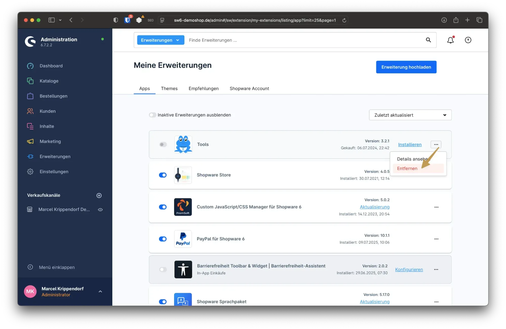The height and width of the screenshot is (329, 506).
Task: Collapse the menu via Menü einklappen
Action: [56, 267]
